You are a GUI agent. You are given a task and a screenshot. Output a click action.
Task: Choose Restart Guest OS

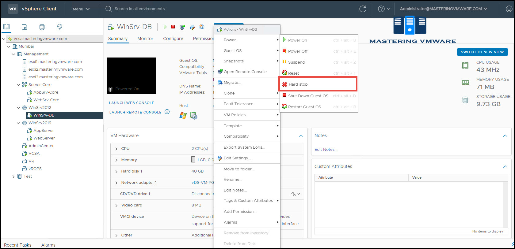319,107
